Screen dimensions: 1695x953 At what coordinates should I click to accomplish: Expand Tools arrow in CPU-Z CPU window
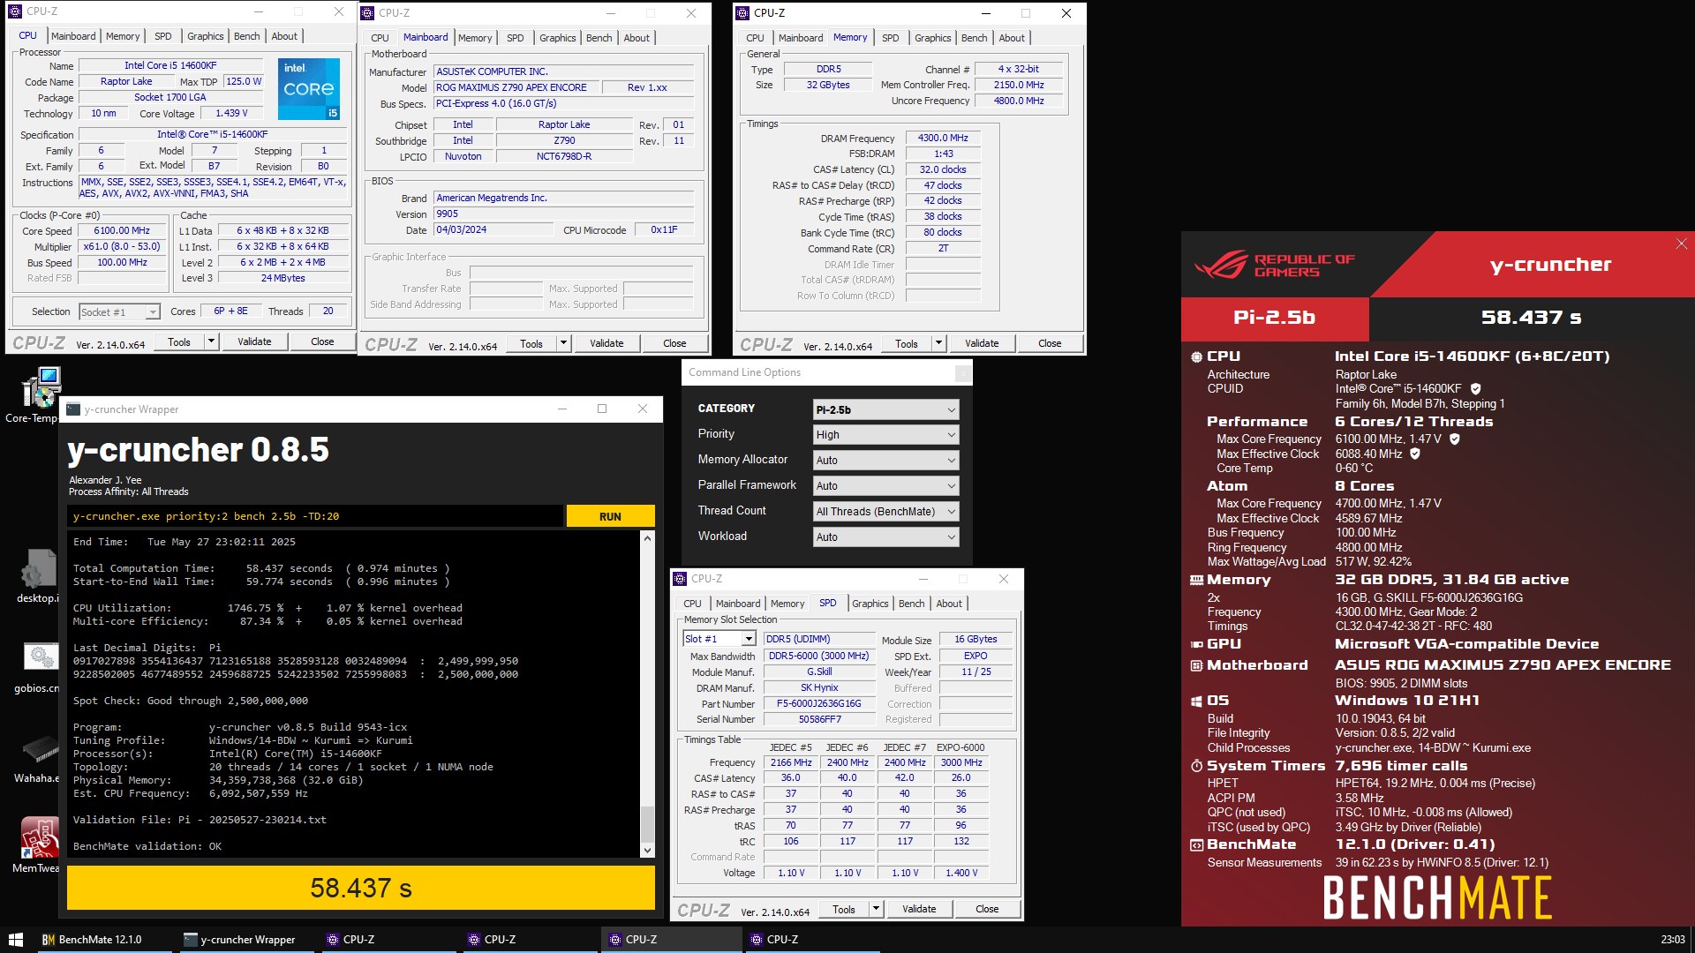click(211, 341)
